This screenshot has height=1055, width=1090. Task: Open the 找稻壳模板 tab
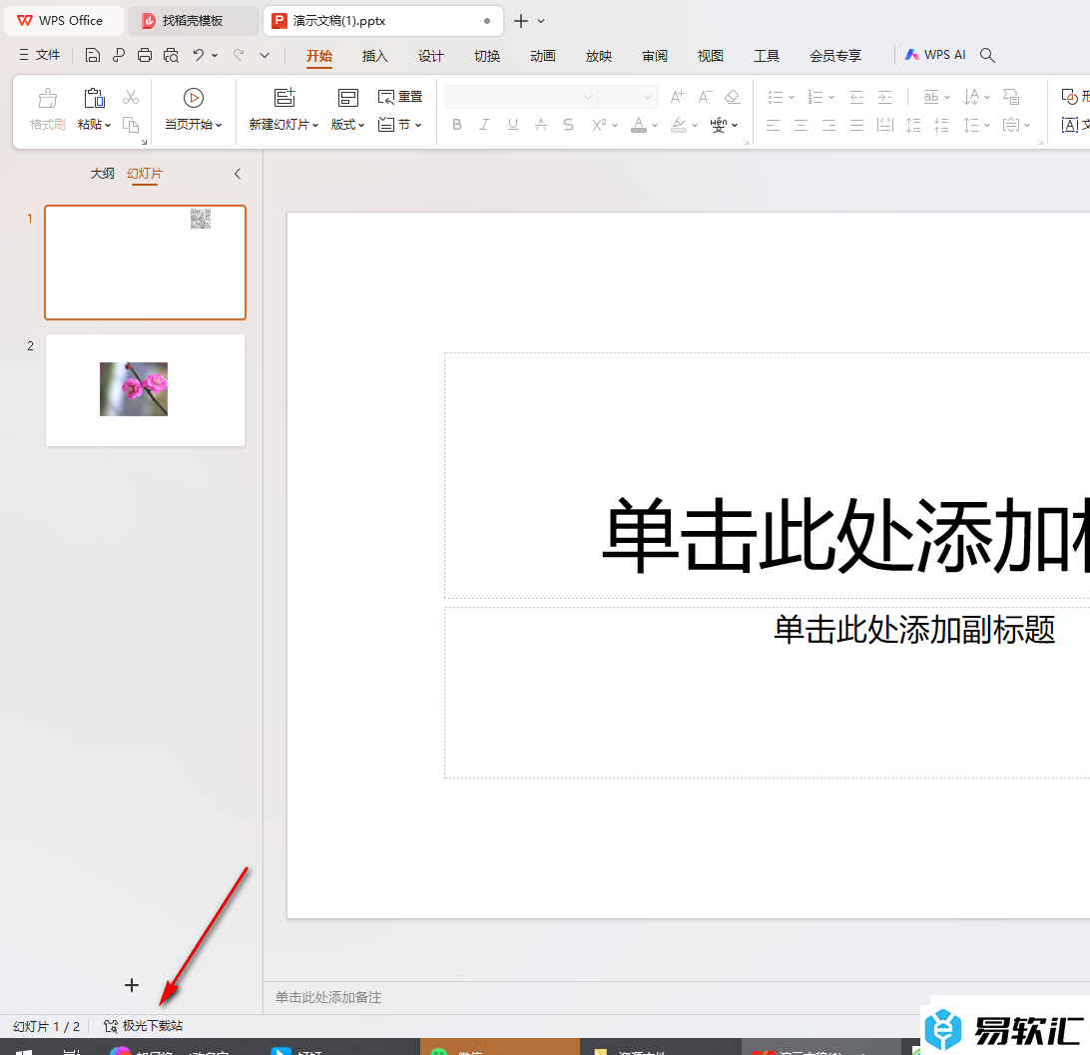tap(193, 21)
